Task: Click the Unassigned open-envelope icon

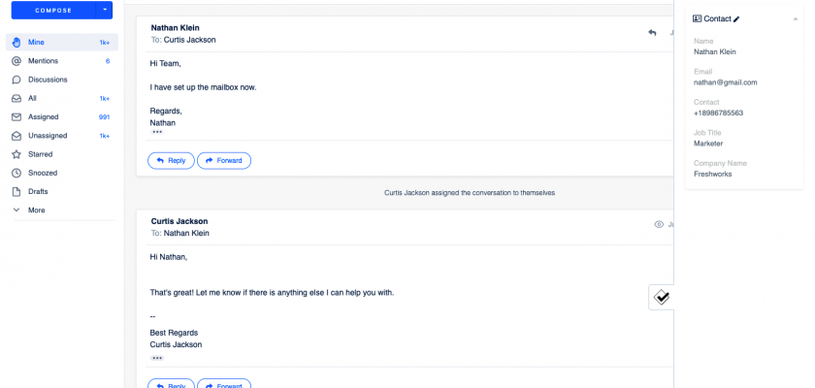Action: point(16,136)
